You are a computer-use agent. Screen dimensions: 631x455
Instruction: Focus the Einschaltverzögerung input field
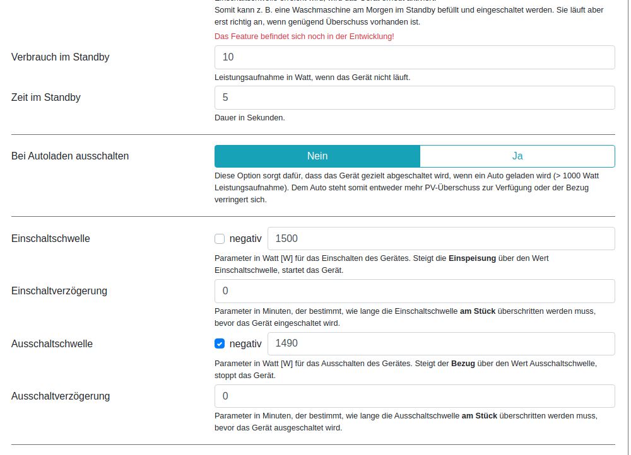[415, 291]
